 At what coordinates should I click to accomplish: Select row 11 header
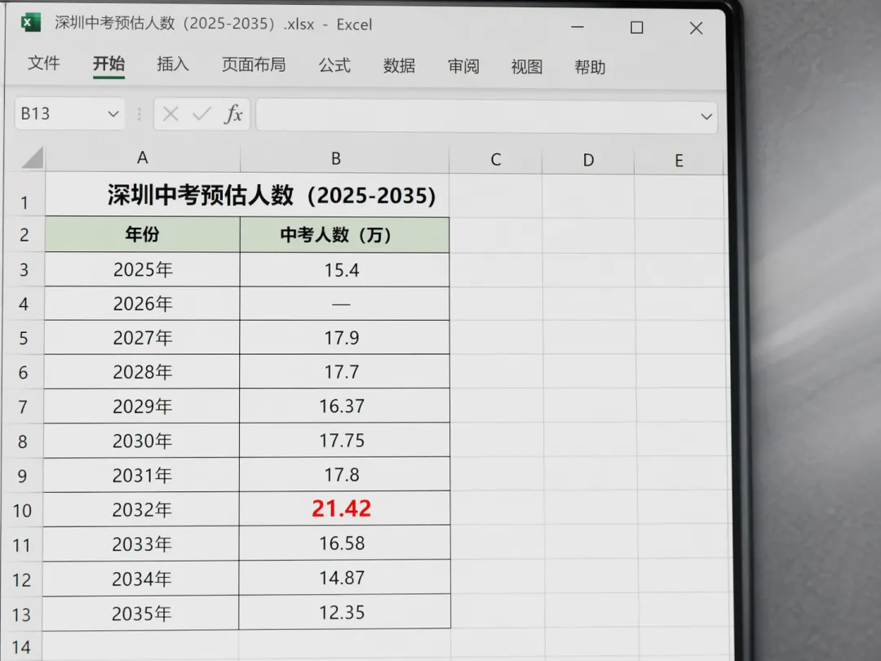point(21,544)
